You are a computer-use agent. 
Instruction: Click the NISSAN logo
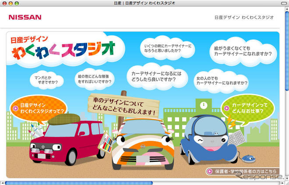25,17
